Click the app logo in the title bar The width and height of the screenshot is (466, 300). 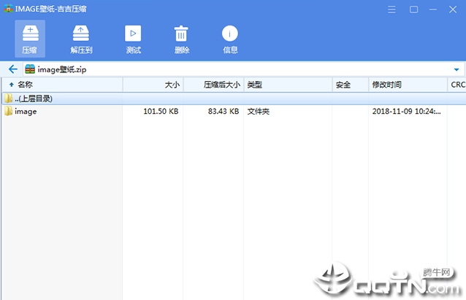coord(8,9)
